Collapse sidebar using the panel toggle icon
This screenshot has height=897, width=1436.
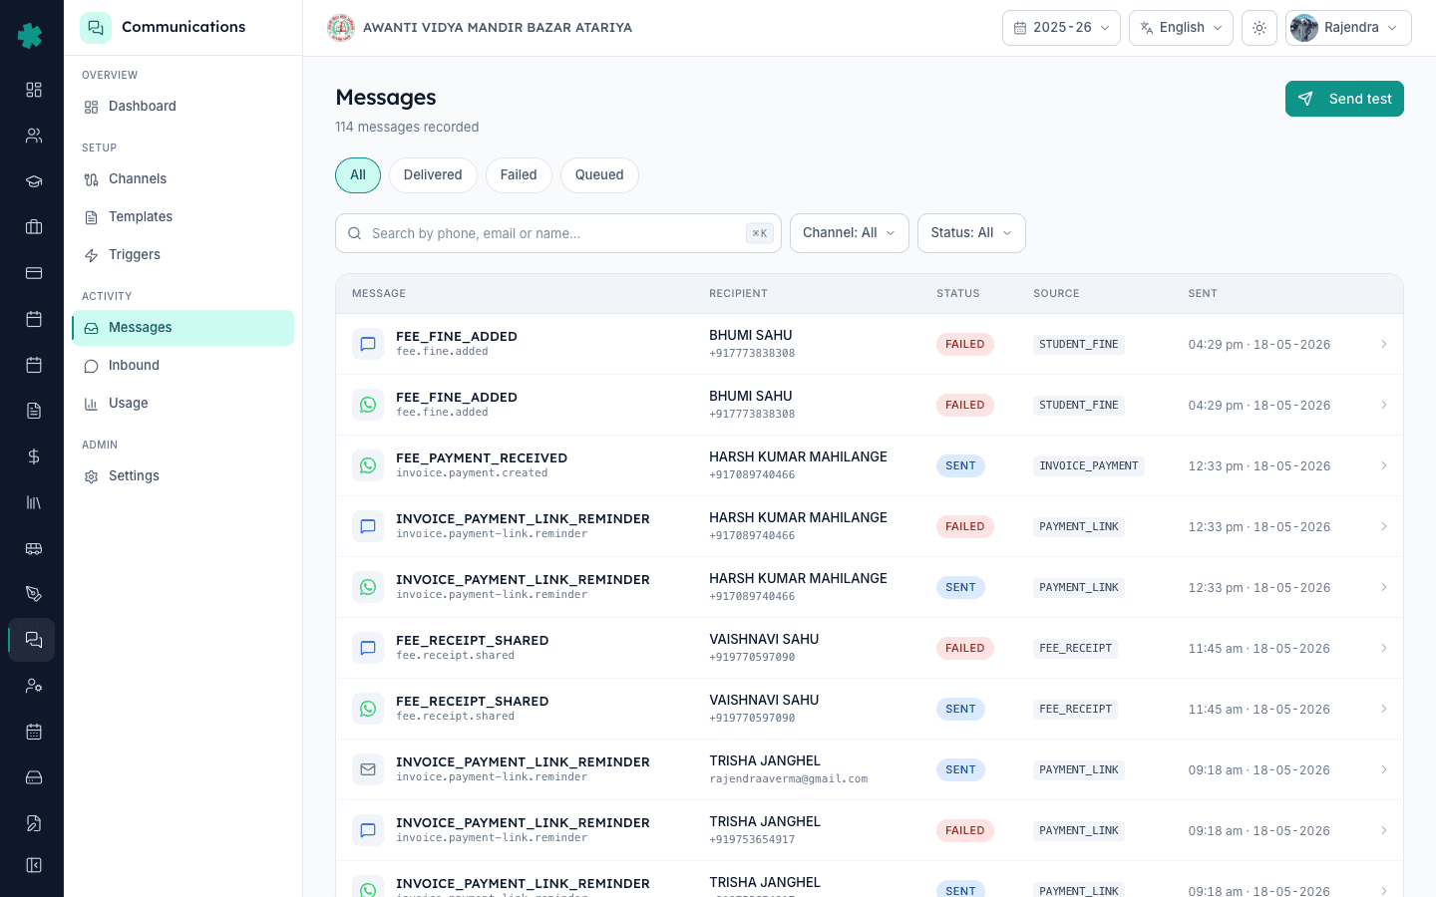tap(34, 865)
